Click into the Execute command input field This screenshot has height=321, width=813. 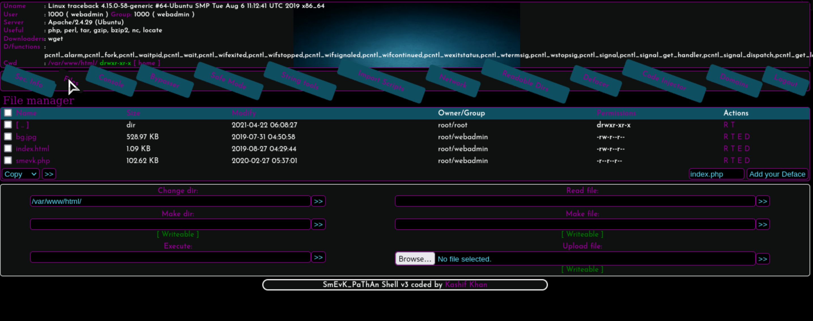tap(171, 257)
